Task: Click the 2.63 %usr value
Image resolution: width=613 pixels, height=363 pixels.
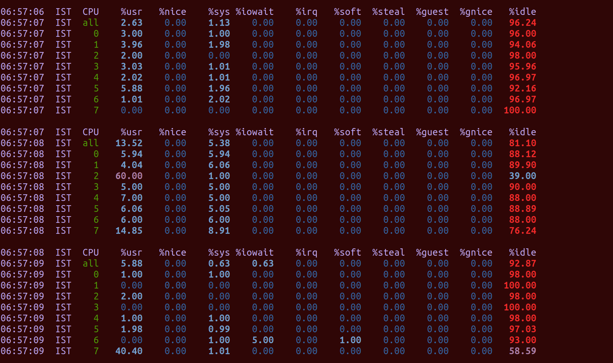Action: tap(132, 23)
